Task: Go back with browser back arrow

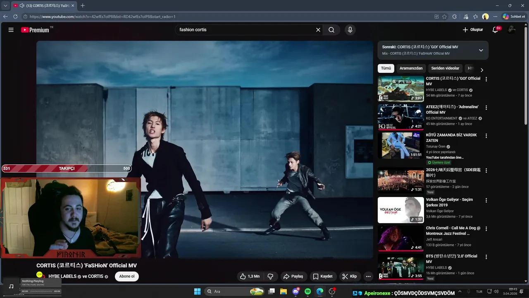Action: pos(5,17)
